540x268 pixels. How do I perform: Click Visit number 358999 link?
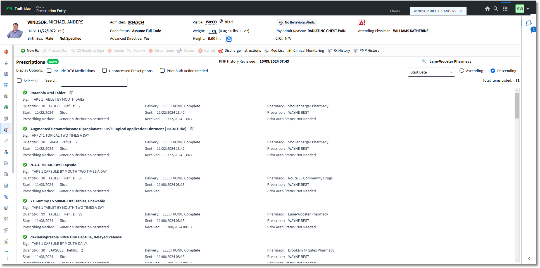211,22
